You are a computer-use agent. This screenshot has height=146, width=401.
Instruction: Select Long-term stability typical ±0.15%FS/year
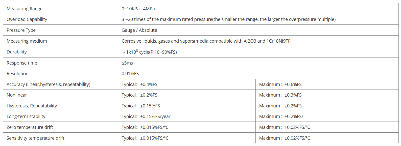pyautogui.click(x=146, y=116)
